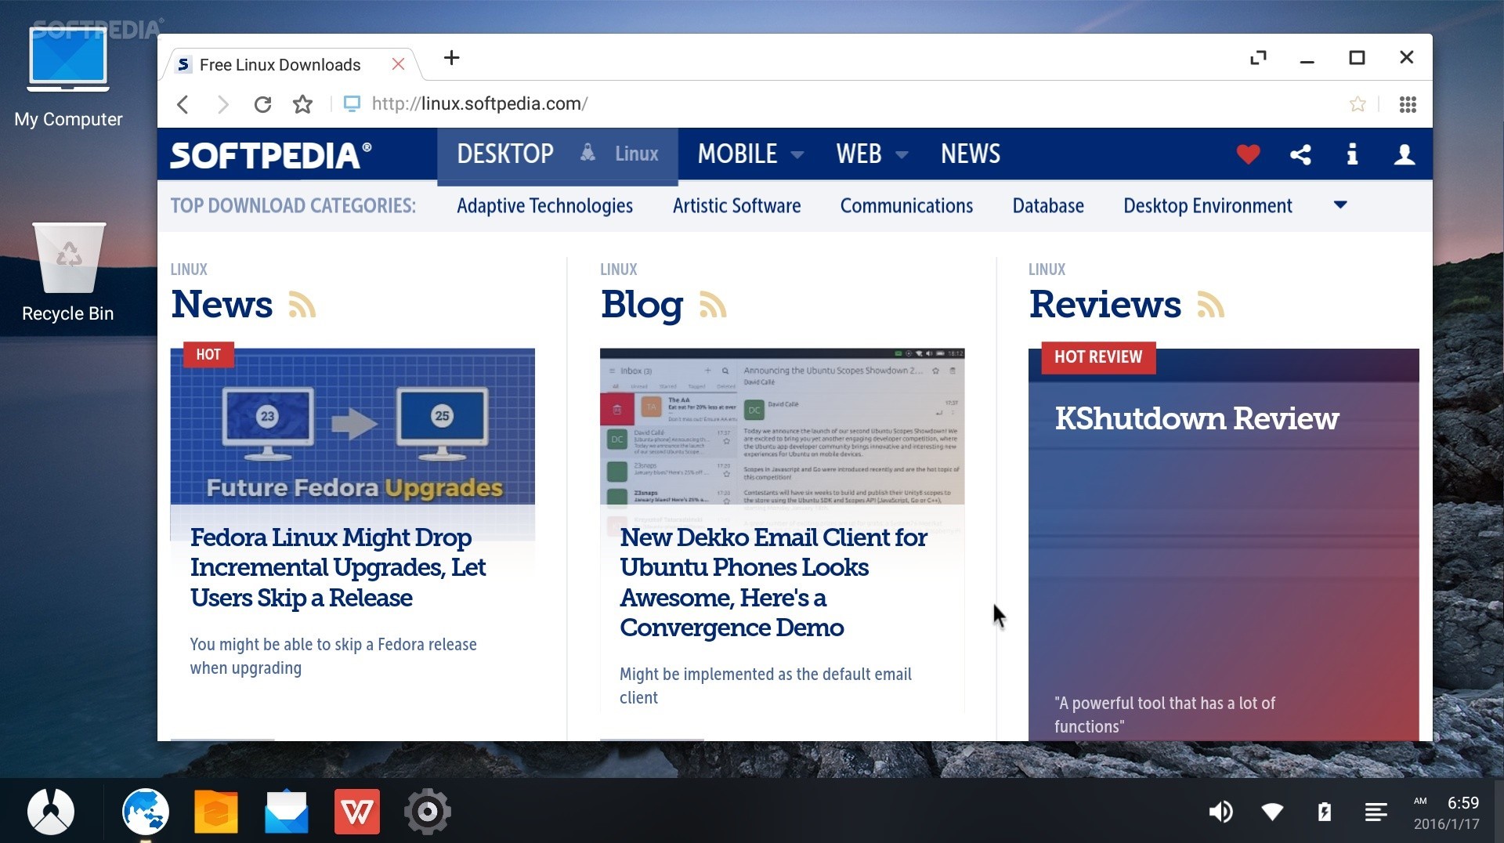The width and height of the screenshot is (1504, 843).
Task: Click the volume speaker tray icon
Action: [1220, 812]
